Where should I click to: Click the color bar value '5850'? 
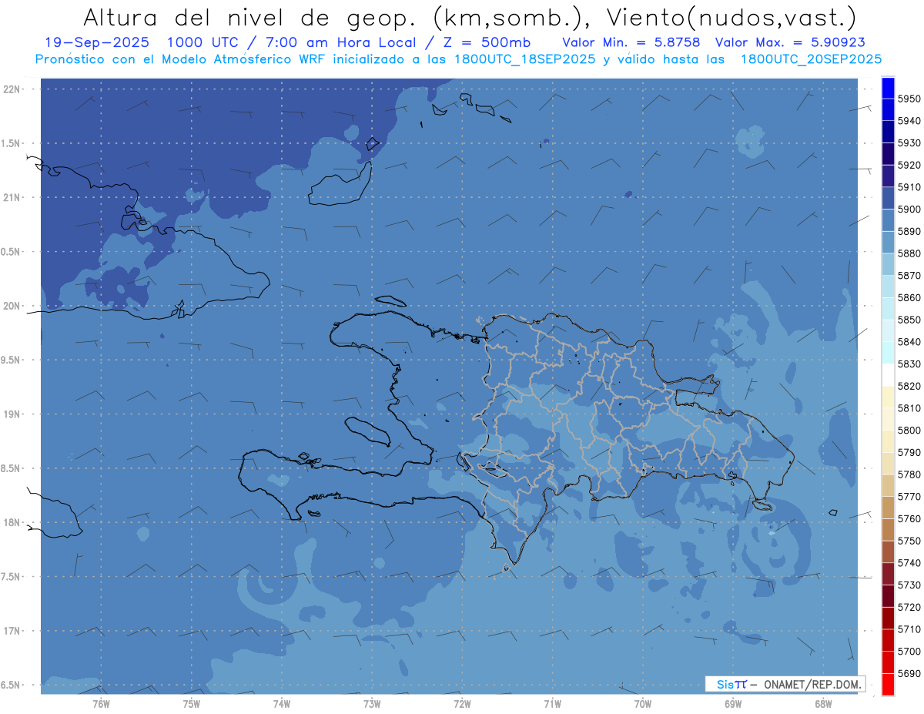click(909, 320)
